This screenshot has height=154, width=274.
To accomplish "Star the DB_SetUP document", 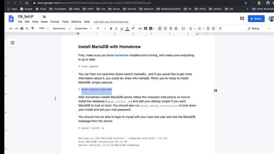I will pos(39,17).
